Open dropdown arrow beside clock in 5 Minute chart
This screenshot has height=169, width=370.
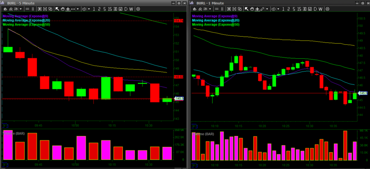coord(88,9)
